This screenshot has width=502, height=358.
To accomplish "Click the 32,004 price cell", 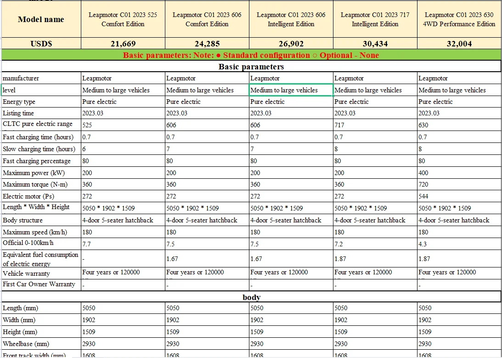I will tap(459, 44).
